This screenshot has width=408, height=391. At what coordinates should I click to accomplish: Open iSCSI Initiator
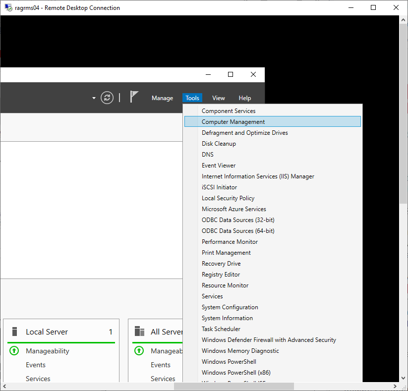click(x=273, y=187)
